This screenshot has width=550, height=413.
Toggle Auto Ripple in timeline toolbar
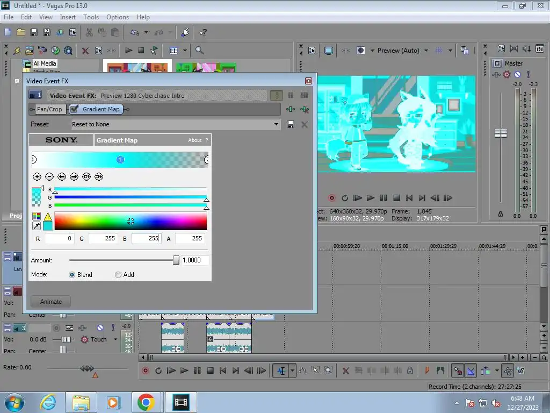(x=486, y=371)
